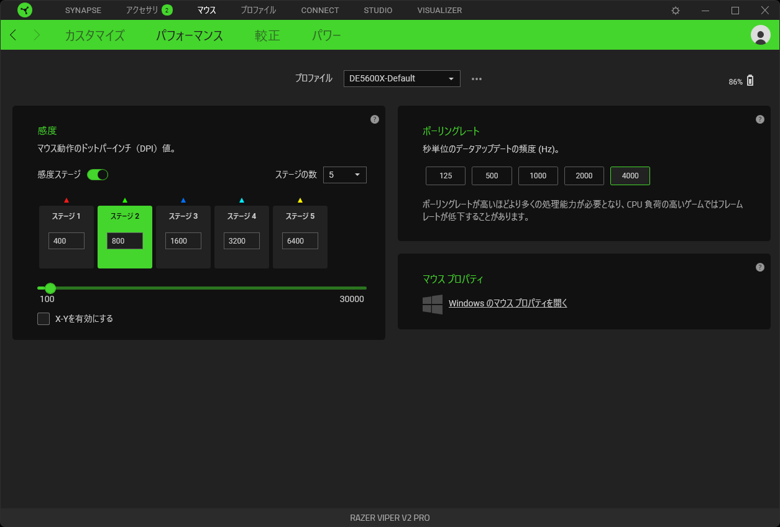The height and width of the screenshot is (527, 780).
Task: Open profile options via the ellipsis icon
Action: (x=477, y=78)
